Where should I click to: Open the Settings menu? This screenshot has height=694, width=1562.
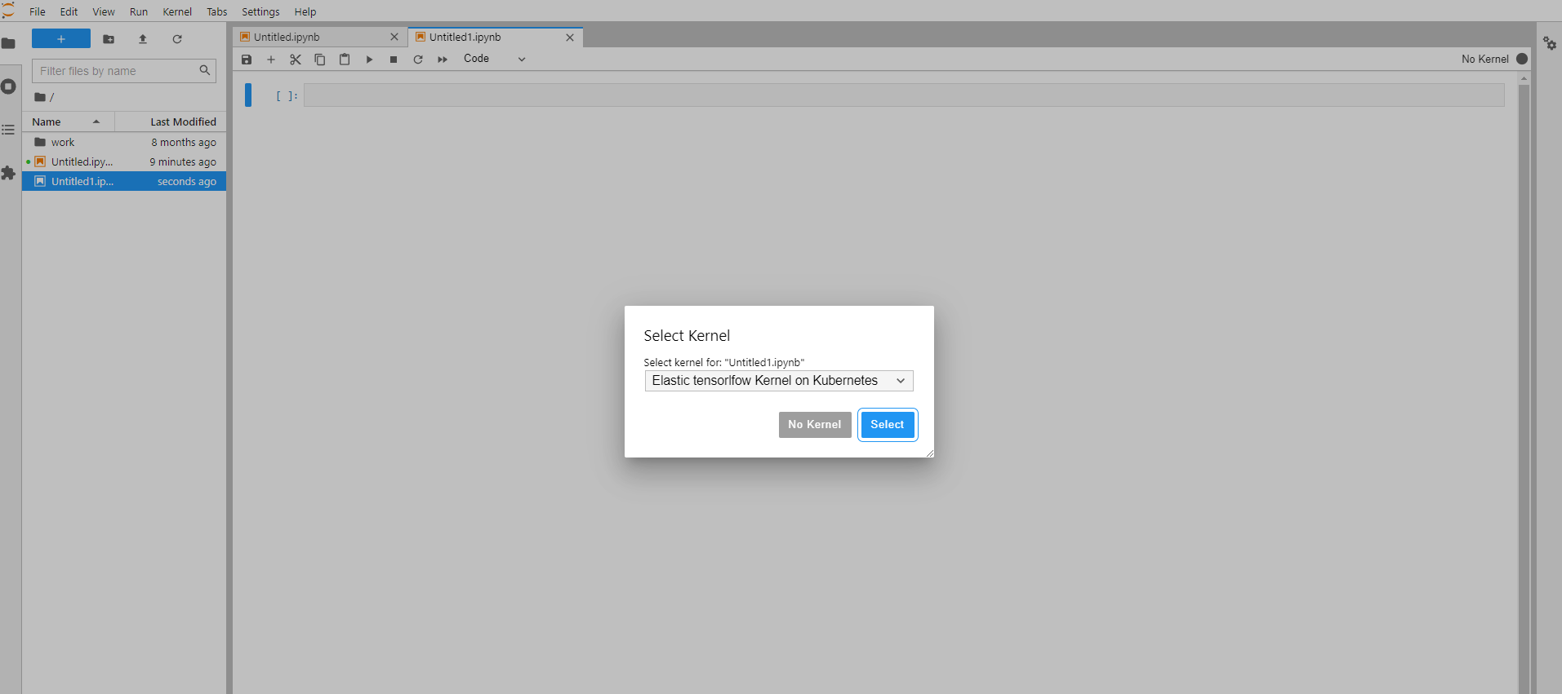tap(260, 11)
